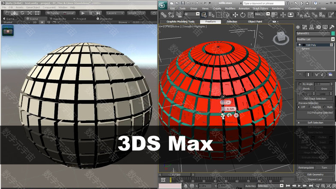Click Bind to Space Warp icon
The image size is (336, 189).
click(178, 15)
